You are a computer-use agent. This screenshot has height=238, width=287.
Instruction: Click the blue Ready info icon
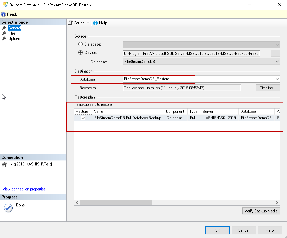click(3, 14)
